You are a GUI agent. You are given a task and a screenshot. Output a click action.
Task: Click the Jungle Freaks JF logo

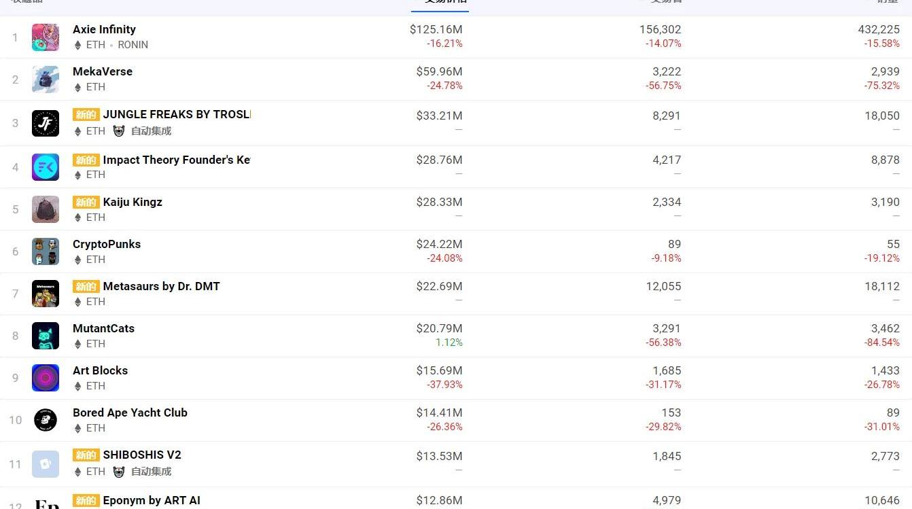(46, 123)
